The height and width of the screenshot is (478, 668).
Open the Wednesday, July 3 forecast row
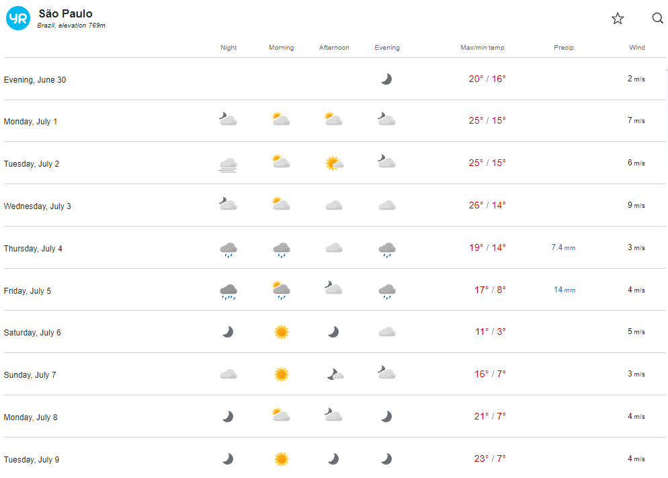coord(335,205)
